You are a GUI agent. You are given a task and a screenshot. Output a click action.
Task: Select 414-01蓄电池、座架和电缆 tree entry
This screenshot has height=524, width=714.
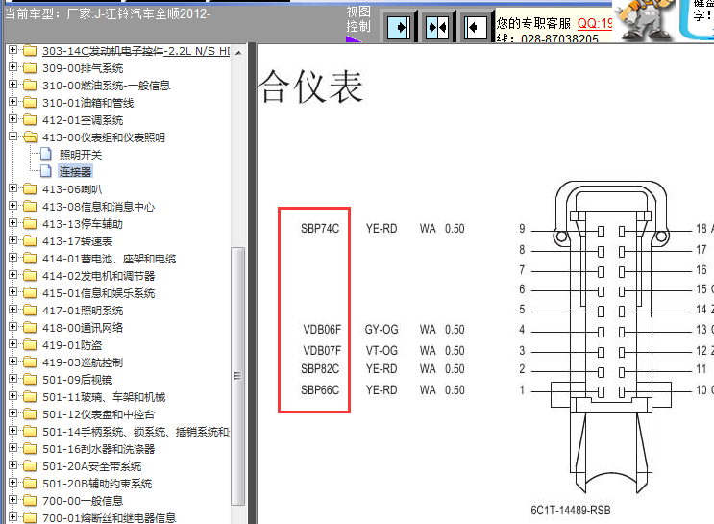(110, 259)
